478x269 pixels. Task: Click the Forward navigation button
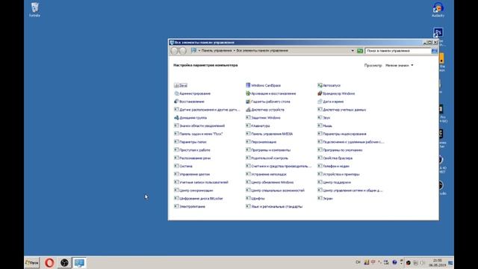point(182,51)
